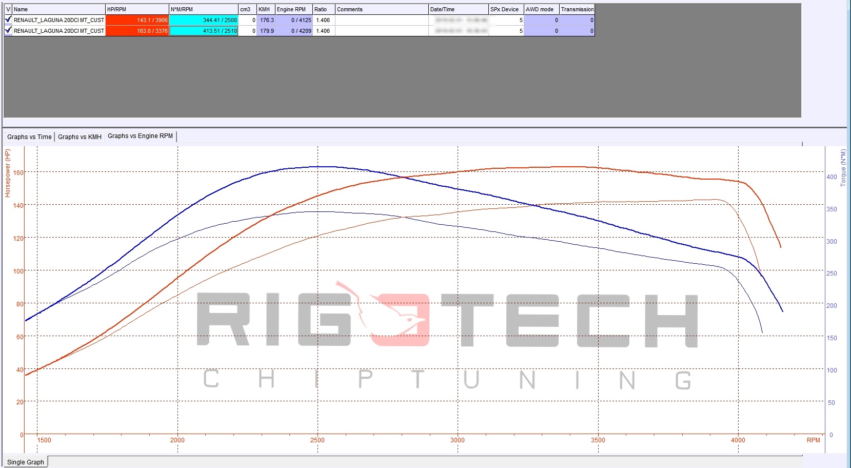Click the red 143.1 / 3906 HP cell
Screen dimensions: 851x468
pos(137,20)
